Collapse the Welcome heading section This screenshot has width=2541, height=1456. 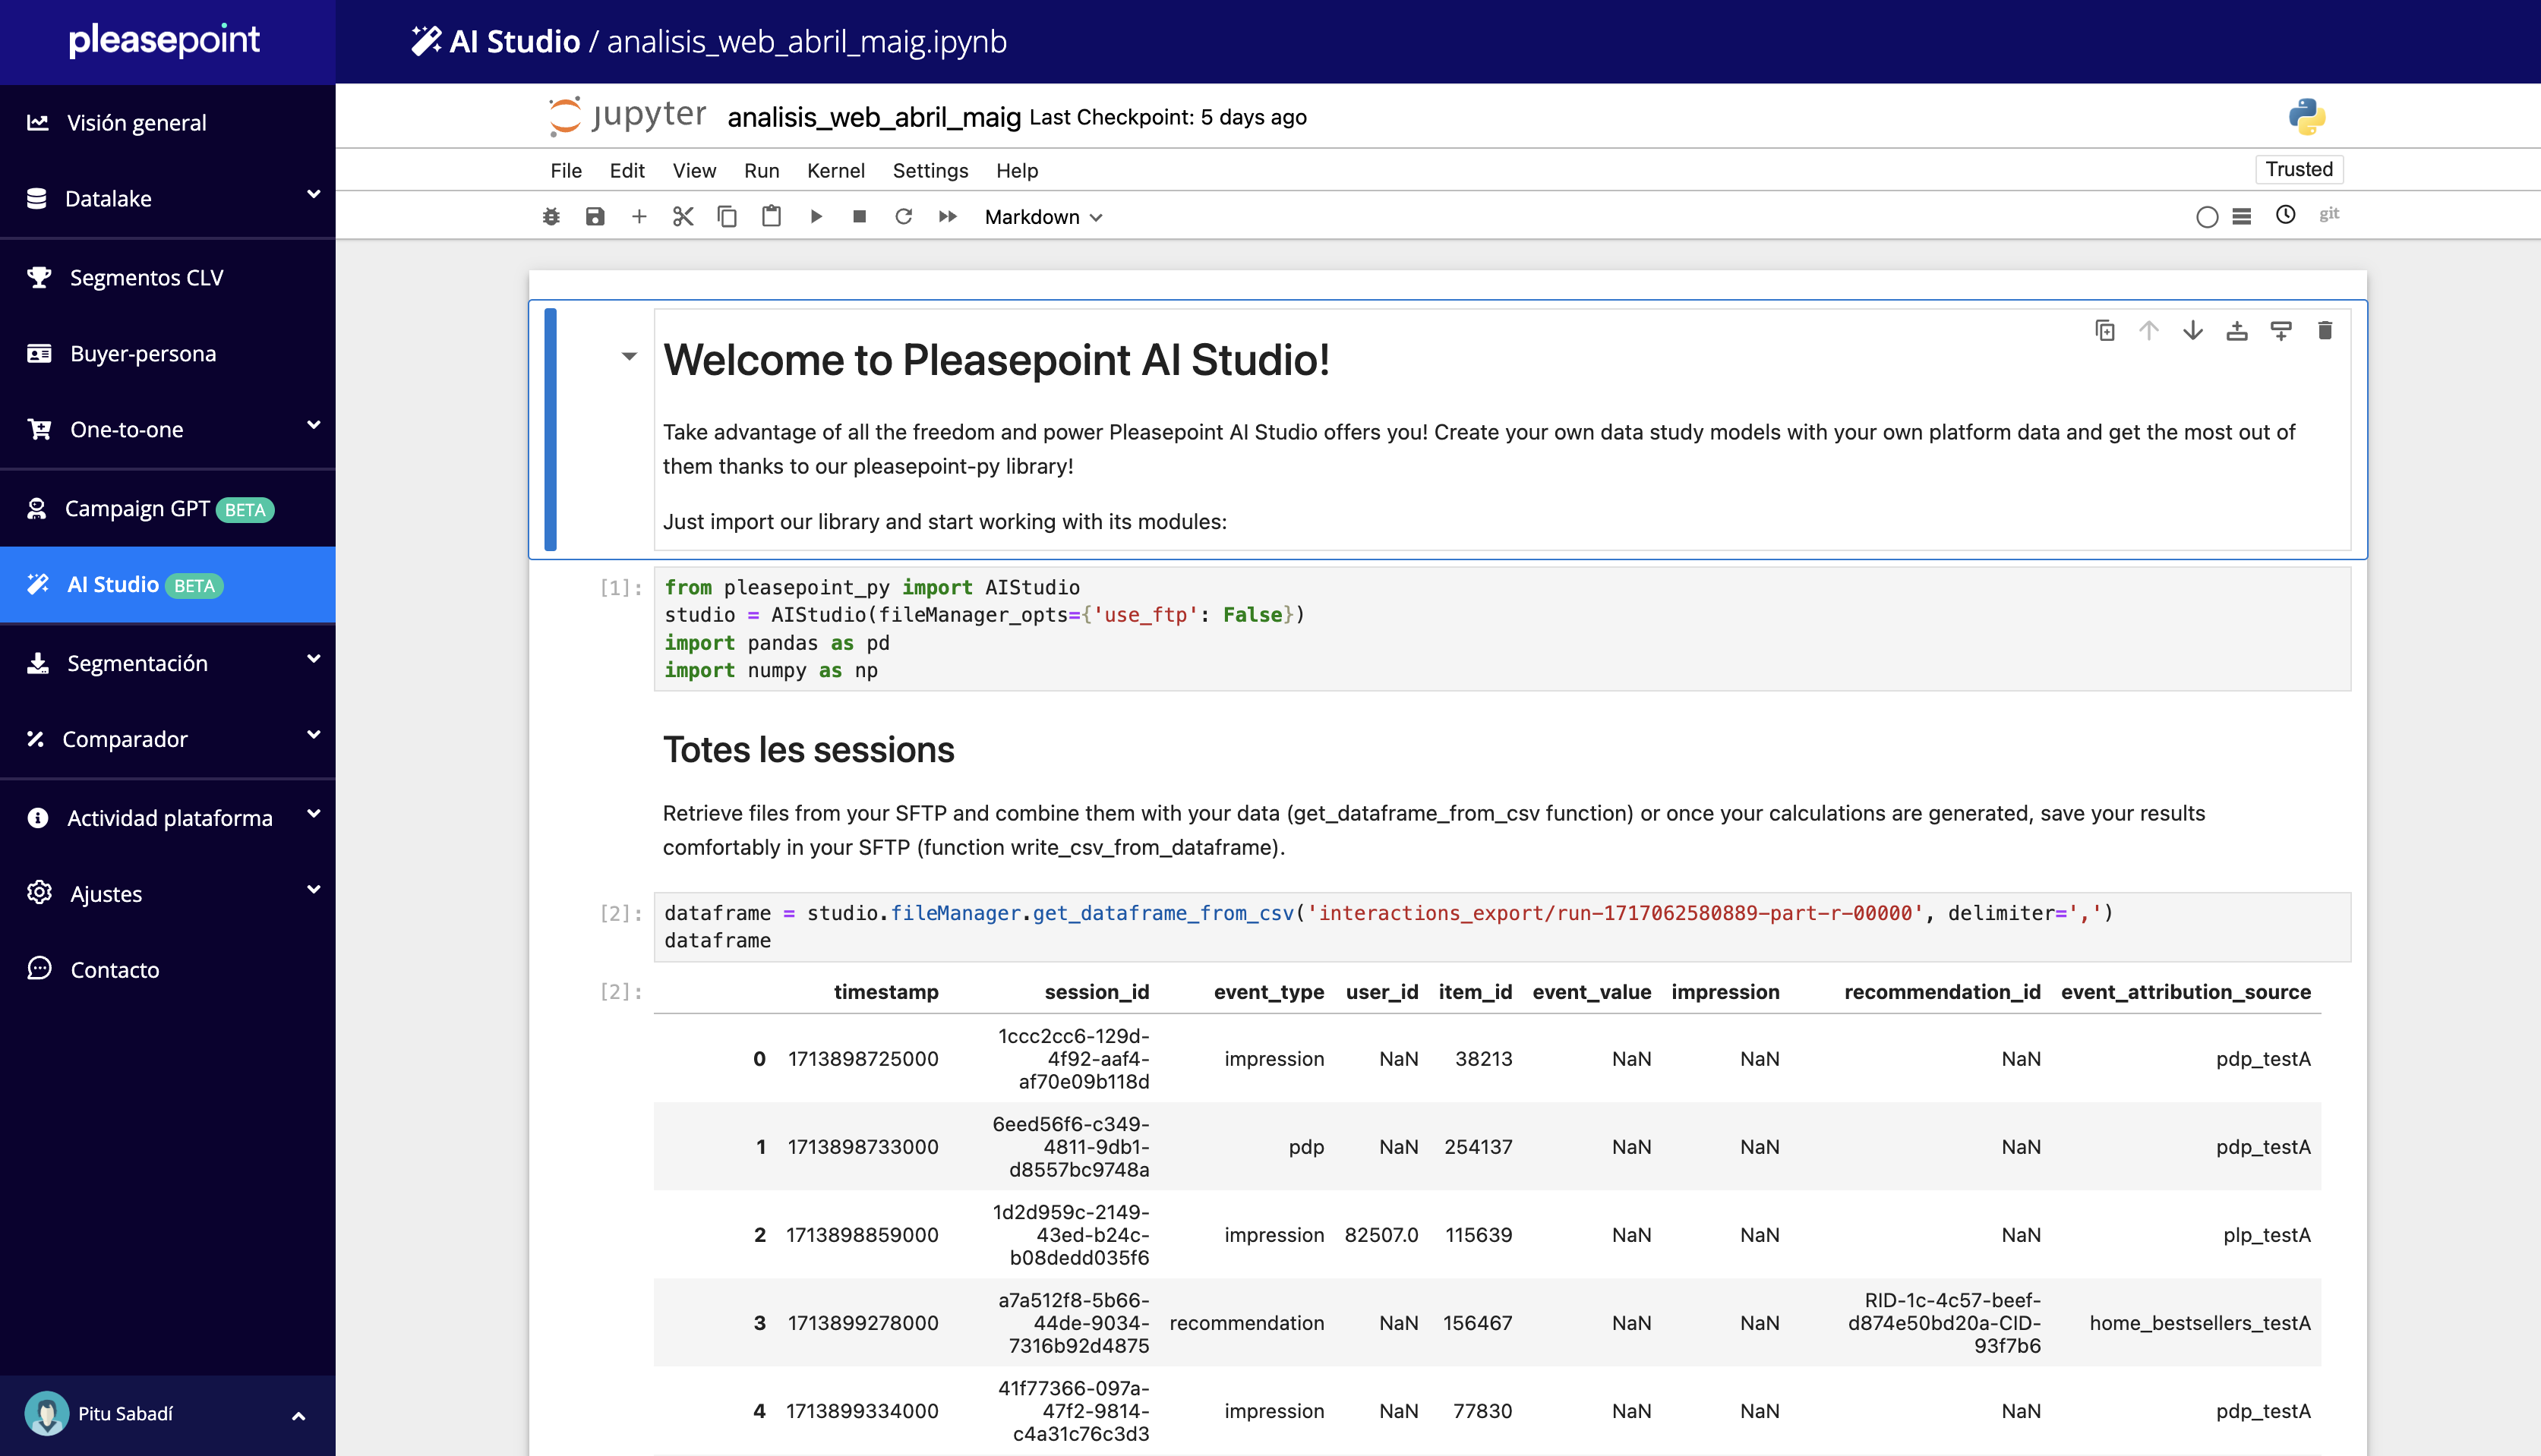[x=628, y=356]
